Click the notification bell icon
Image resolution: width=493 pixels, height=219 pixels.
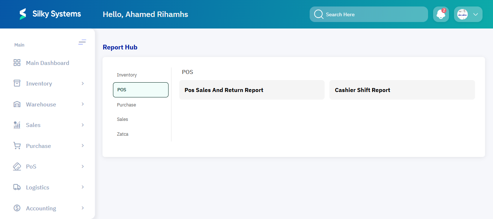441,14
